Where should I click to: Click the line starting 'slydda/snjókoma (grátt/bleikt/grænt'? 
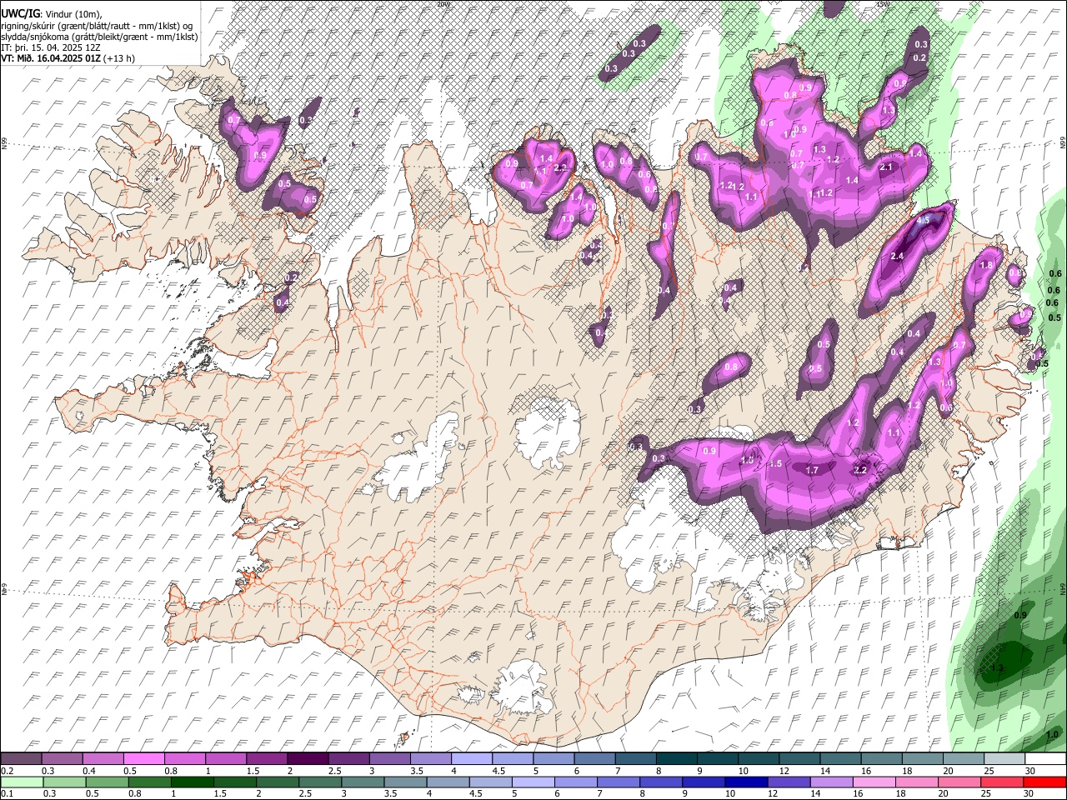pyautogui.click(x=99, y=37)
